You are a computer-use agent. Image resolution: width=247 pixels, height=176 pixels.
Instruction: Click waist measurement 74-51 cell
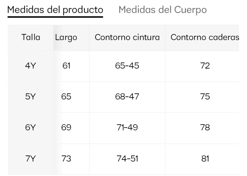click(x=127, y=159)
